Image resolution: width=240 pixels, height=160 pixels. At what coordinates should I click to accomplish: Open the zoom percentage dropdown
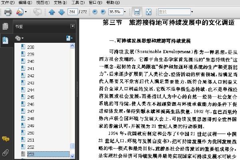(x=125, y=12)
